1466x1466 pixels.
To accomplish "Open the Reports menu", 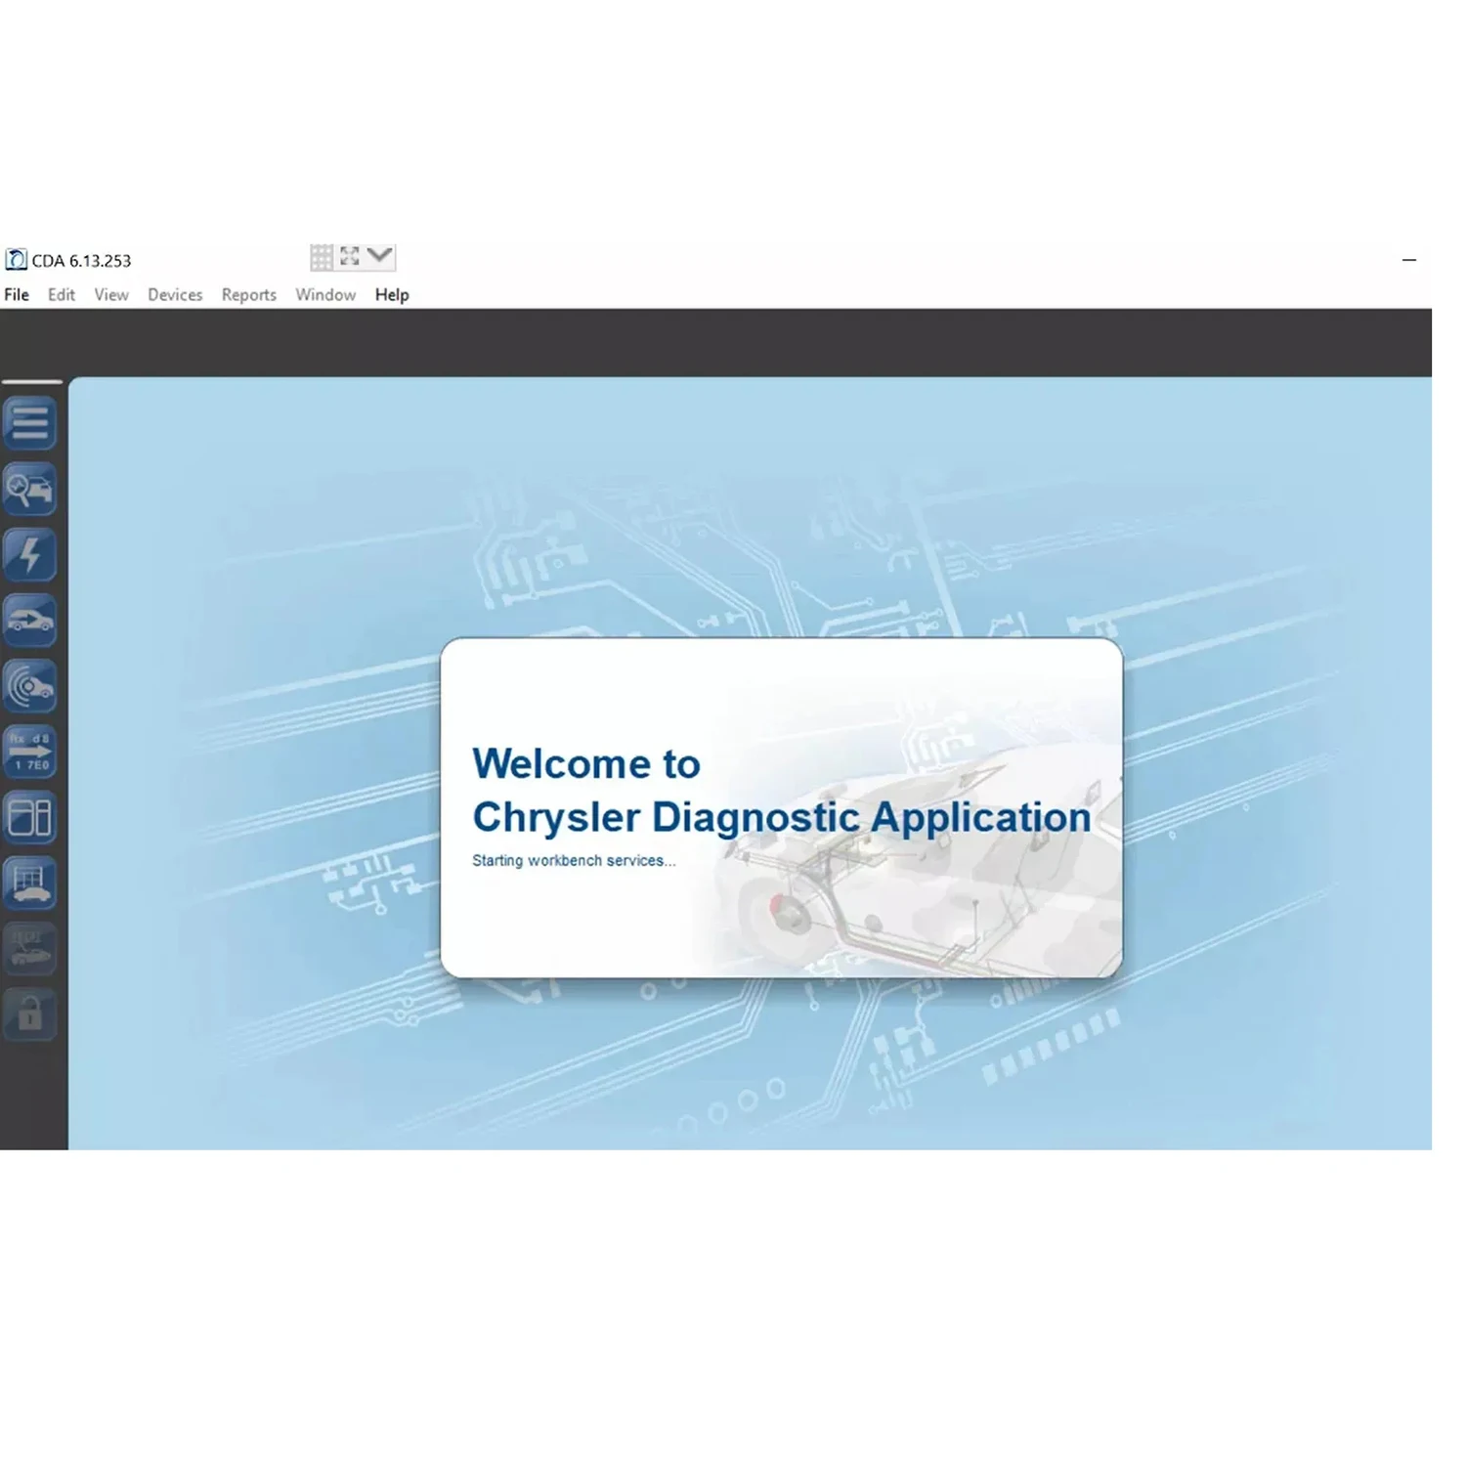I will (x=249, y=294).
